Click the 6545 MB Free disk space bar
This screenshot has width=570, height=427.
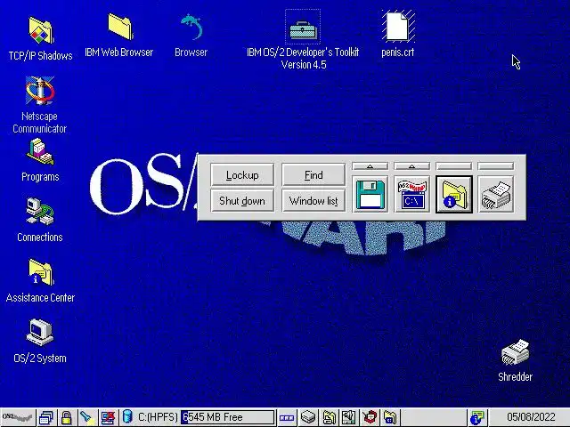228,417
